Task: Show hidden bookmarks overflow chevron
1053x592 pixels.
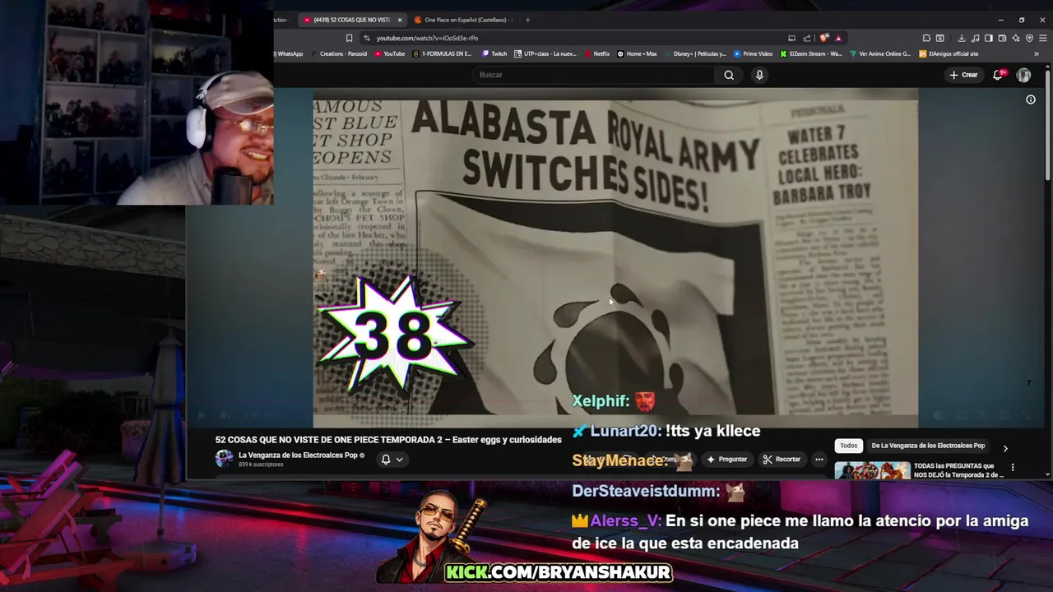Action: [1037, 53]
